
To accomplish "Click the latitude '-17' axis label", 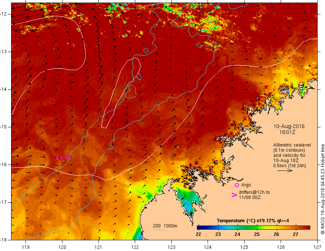I will click(4, 202).
